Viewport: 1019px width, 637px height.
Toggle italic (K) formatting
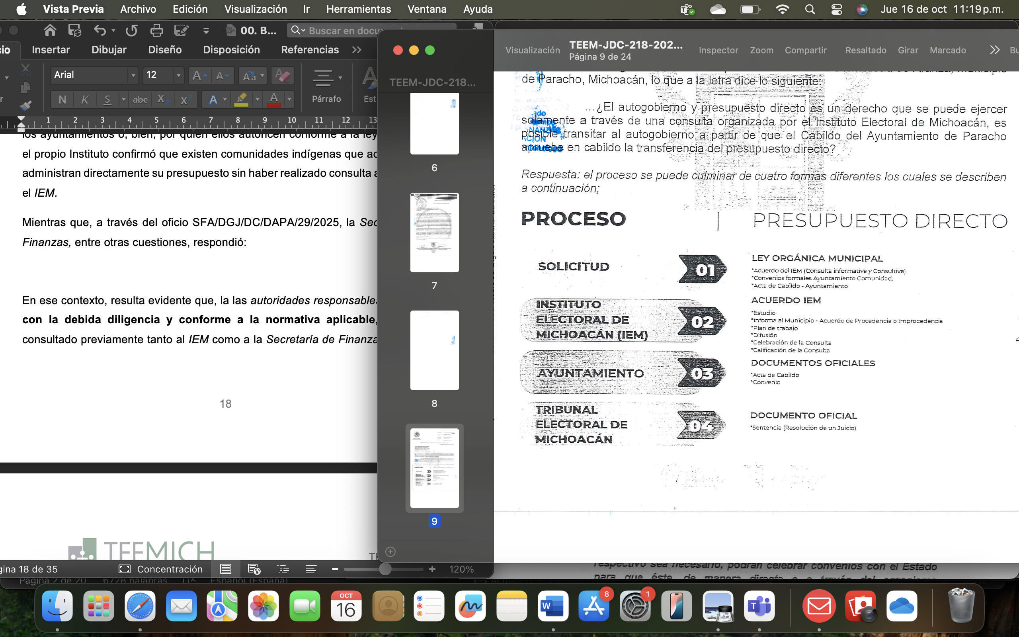point(85,100)
